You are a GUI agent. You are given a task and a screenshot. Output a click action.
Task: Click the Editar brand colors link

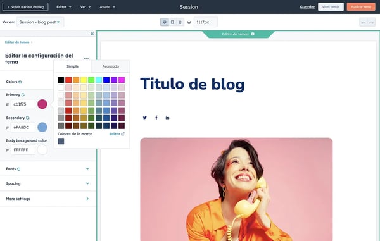tap(117, 134)
